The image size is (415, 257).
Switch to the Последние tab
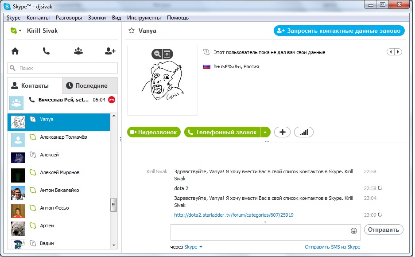coord(90,86)
